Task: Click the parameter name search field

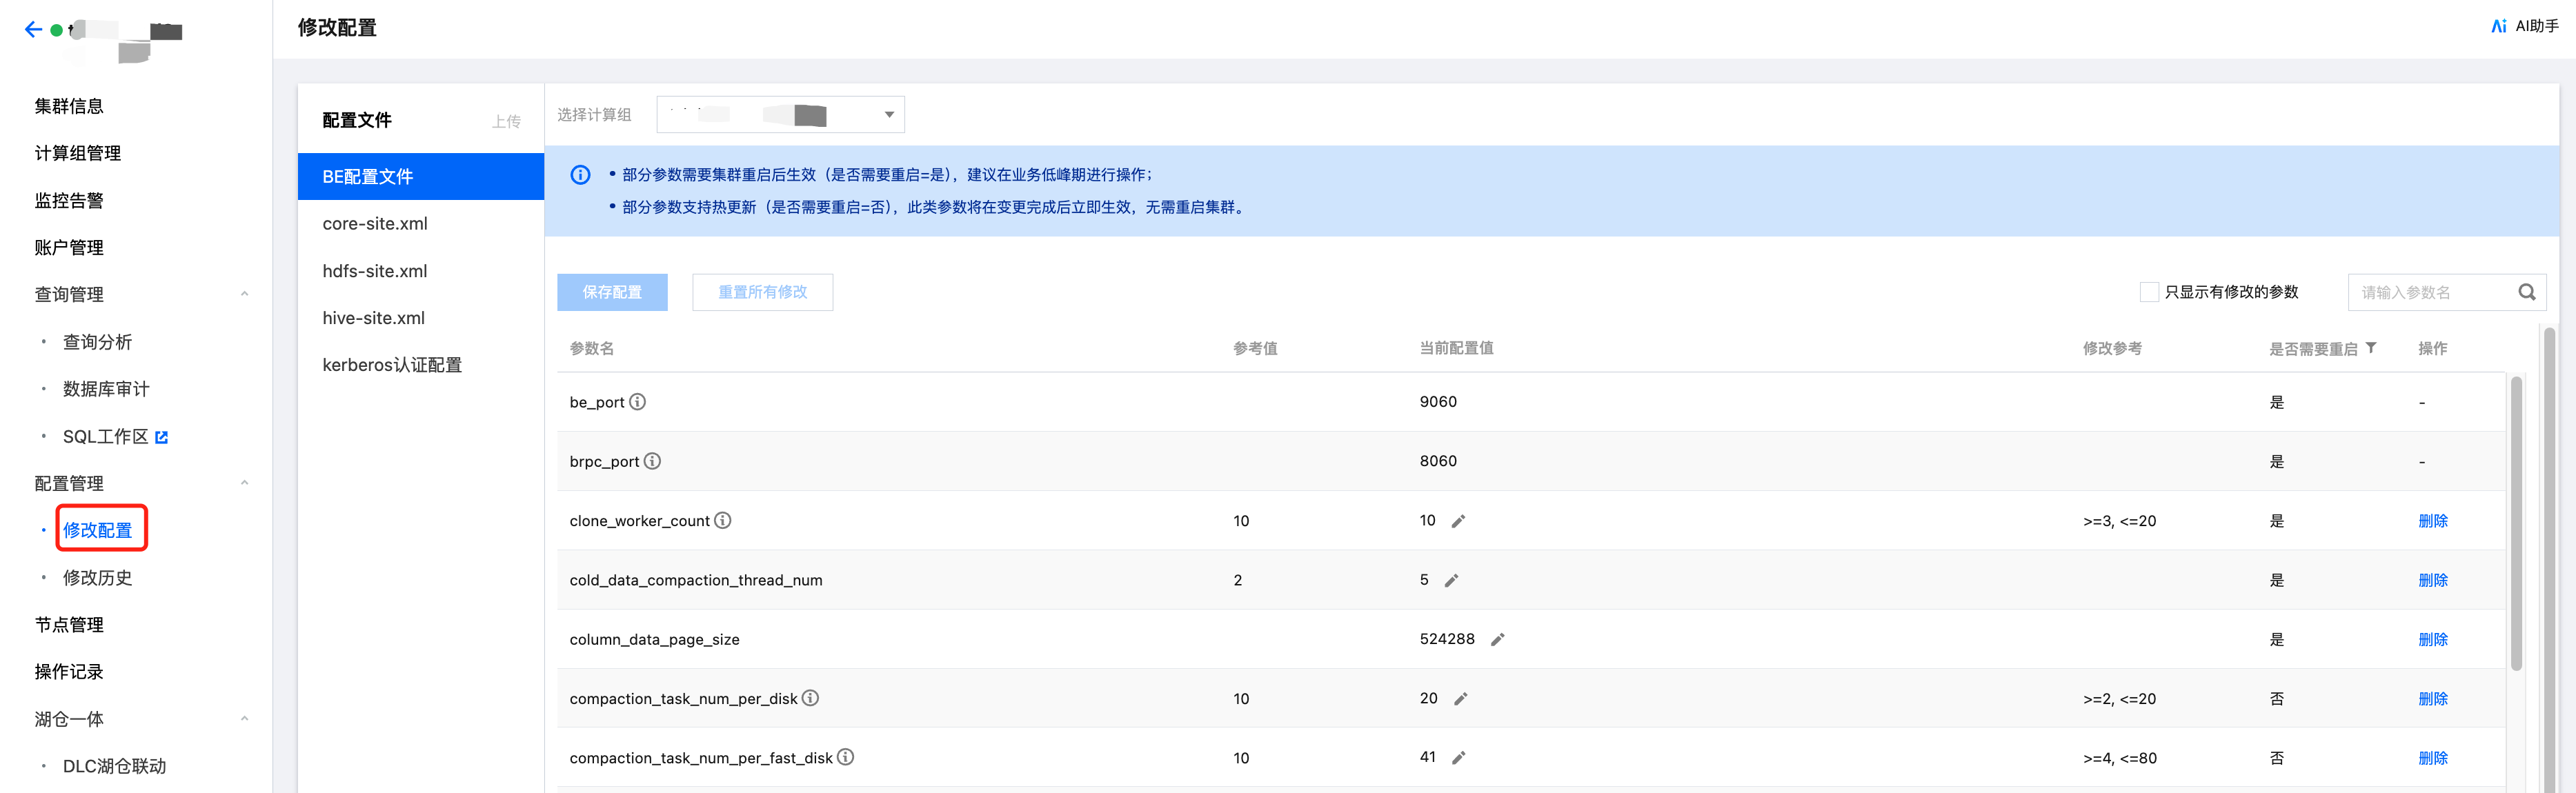Action: click(x=2430, y=292)
